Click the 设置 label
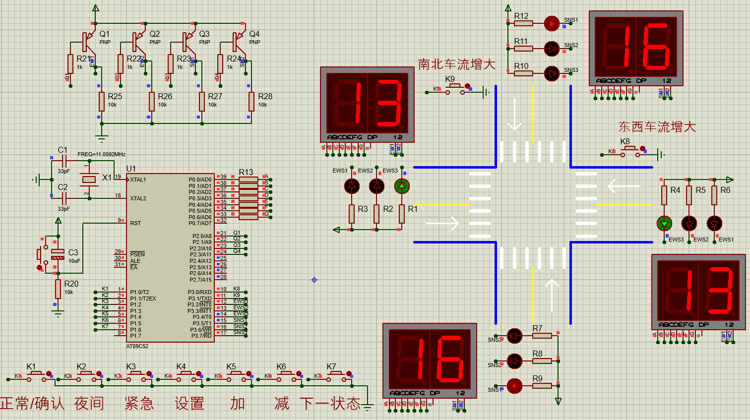Viewport: 750px width, 420px height. tap(189, 403)
